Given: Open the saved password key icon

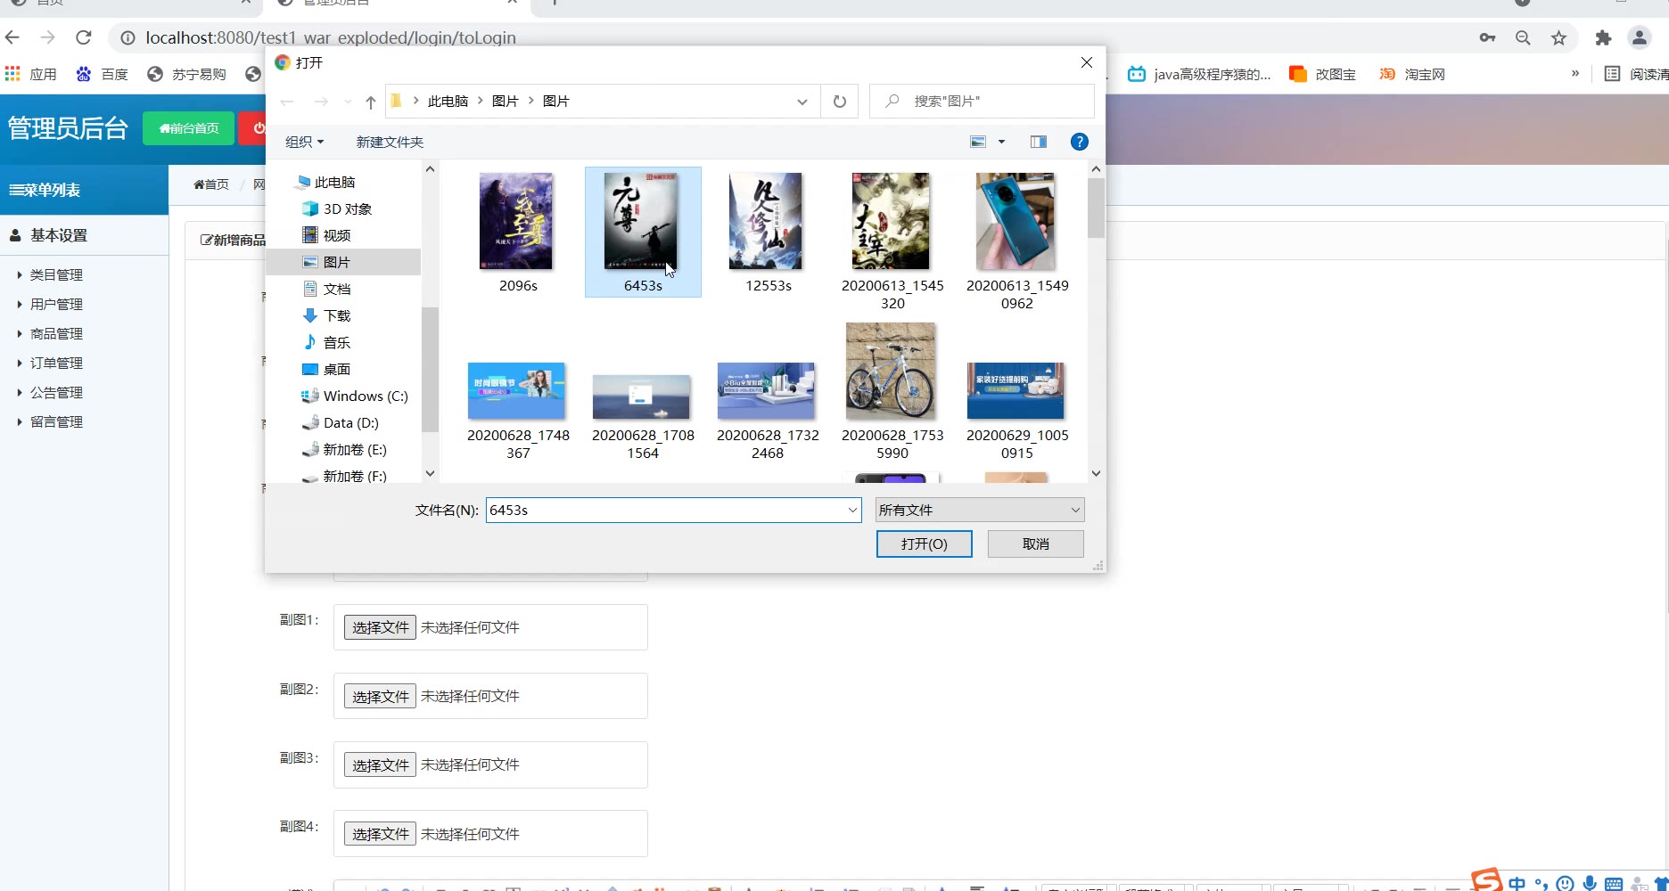Looking at the screenshot, I should pos(1487,37).
